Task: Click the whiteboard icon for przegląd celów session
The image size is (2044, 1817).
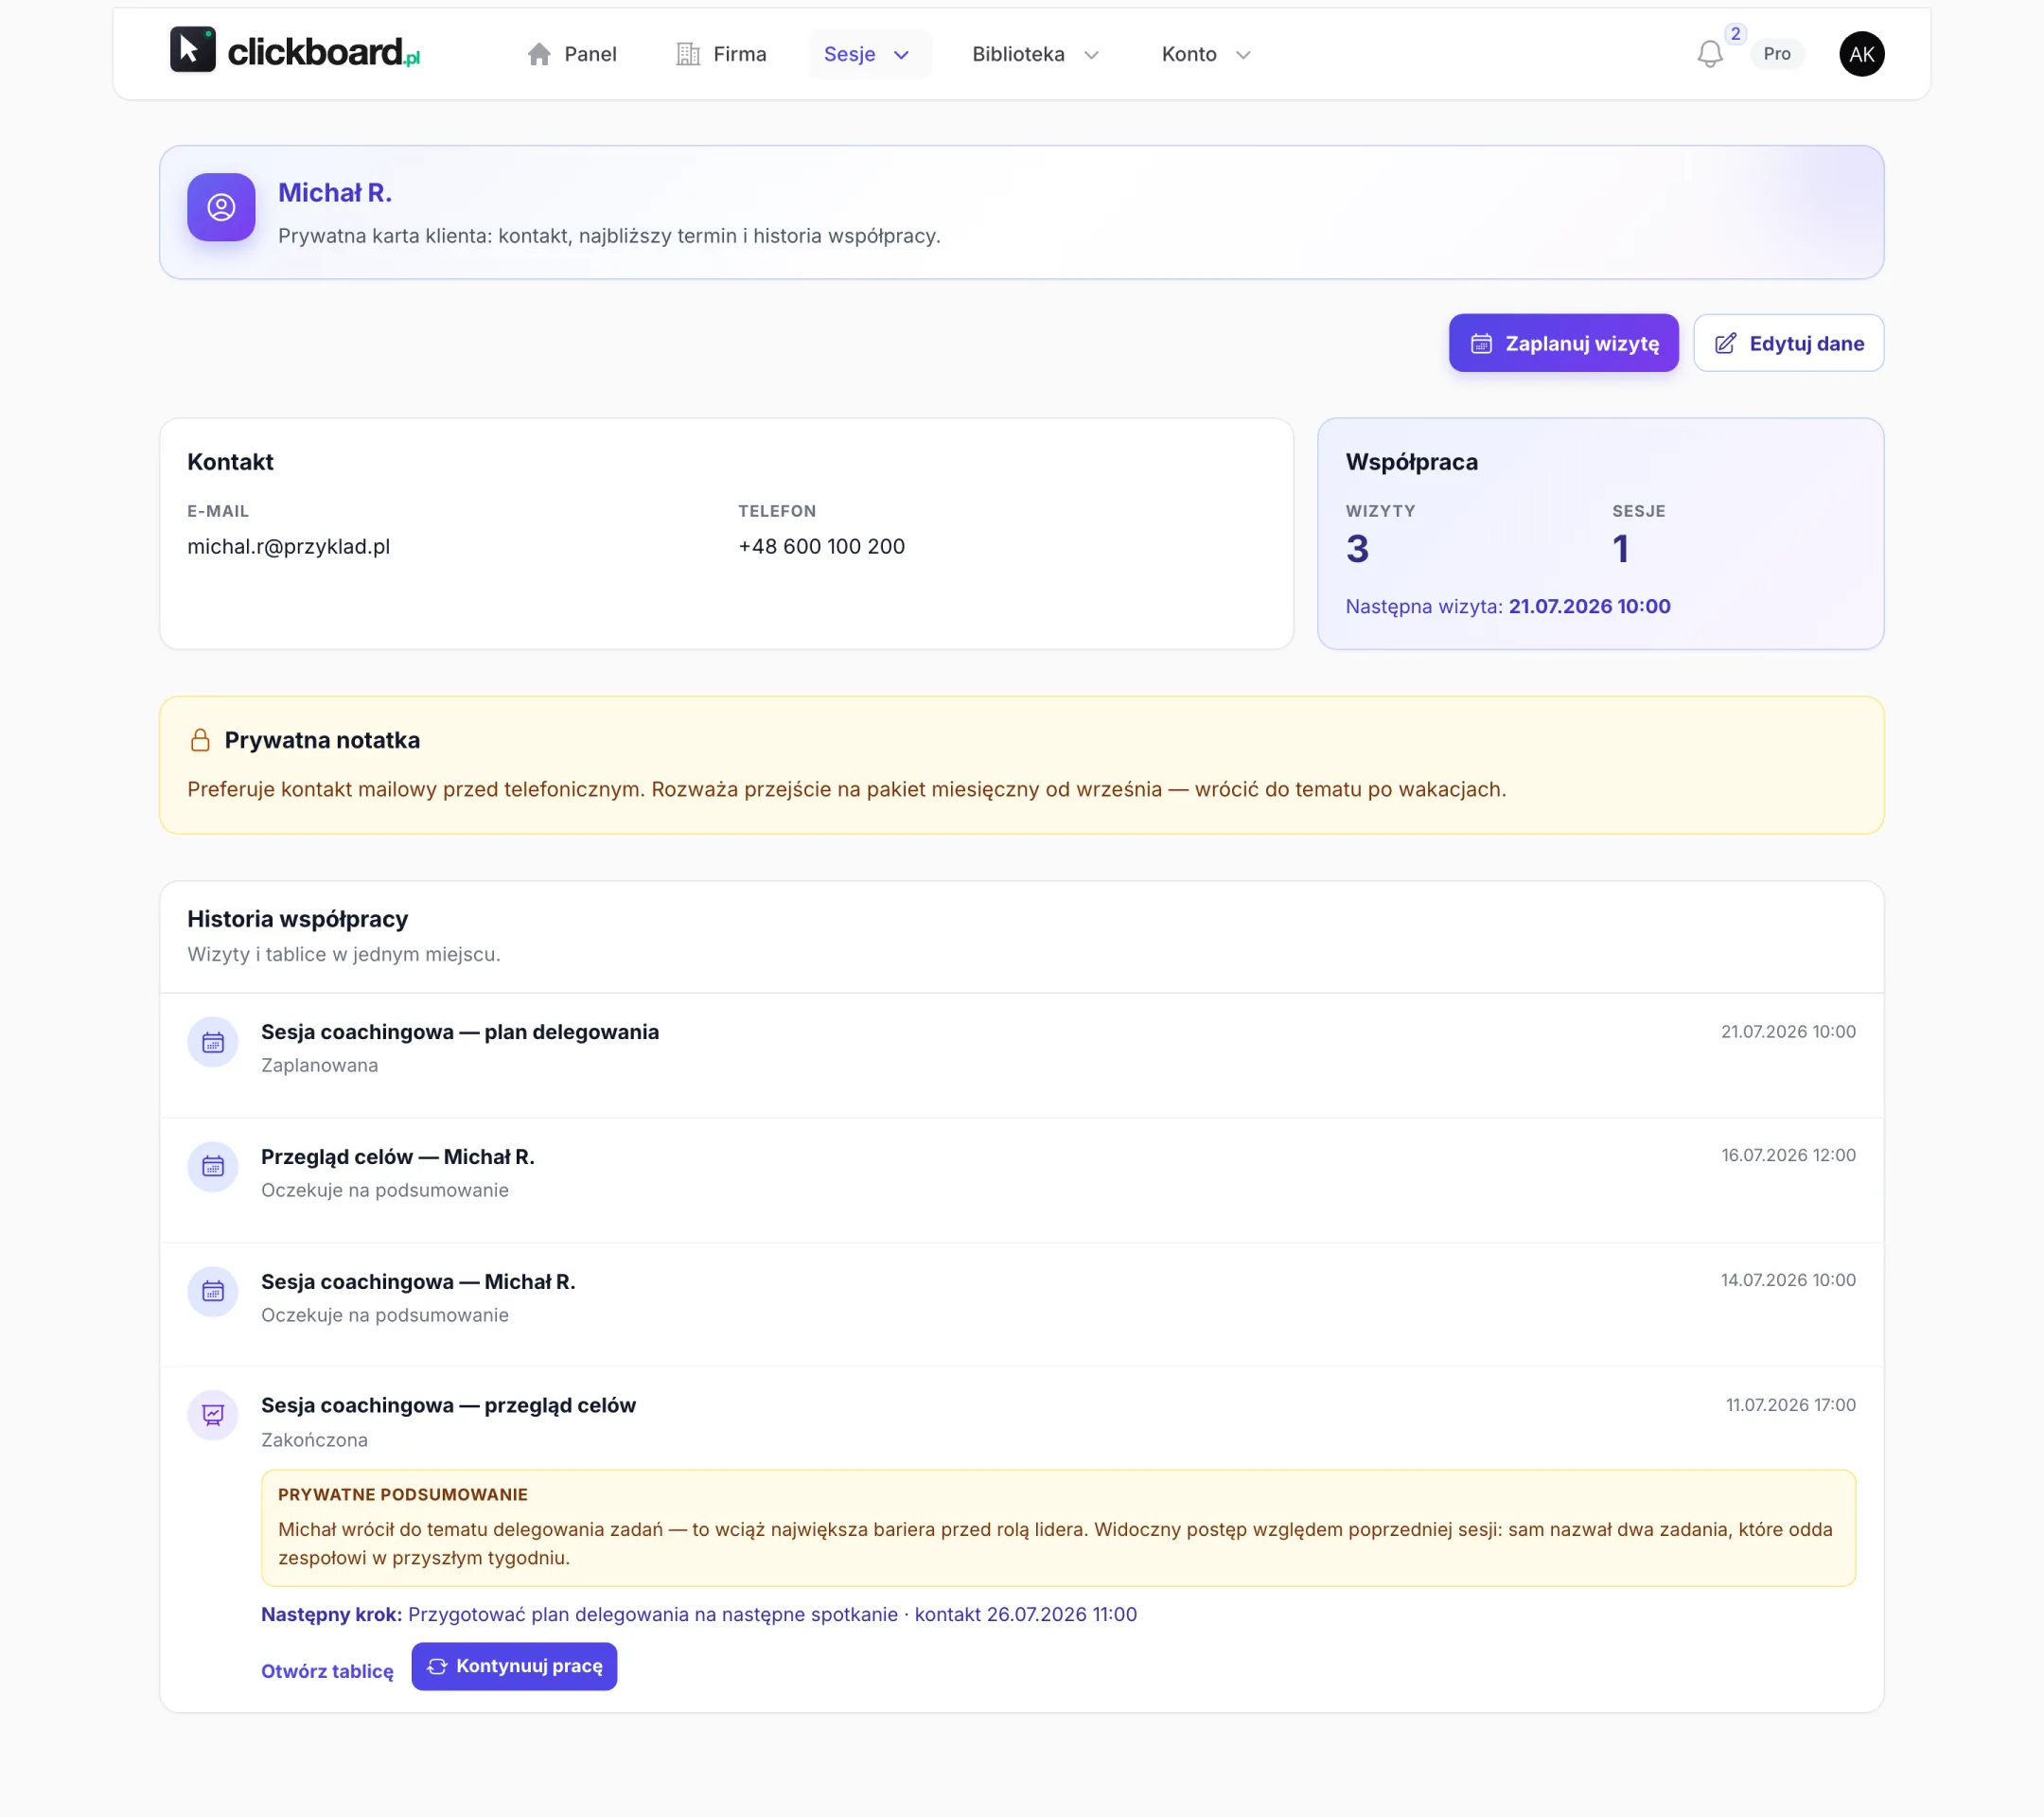Action: 213,1415
